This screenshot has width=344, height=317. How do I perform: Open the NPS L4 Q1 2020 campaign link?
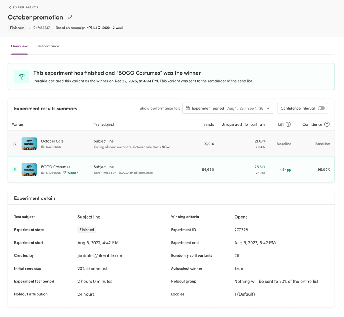point(105,28)
